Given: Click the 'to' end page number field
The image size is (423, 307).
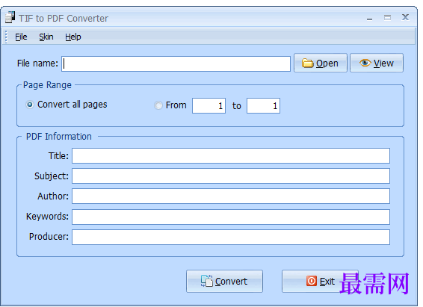Looking at the screenshot, I should (263, 105).
